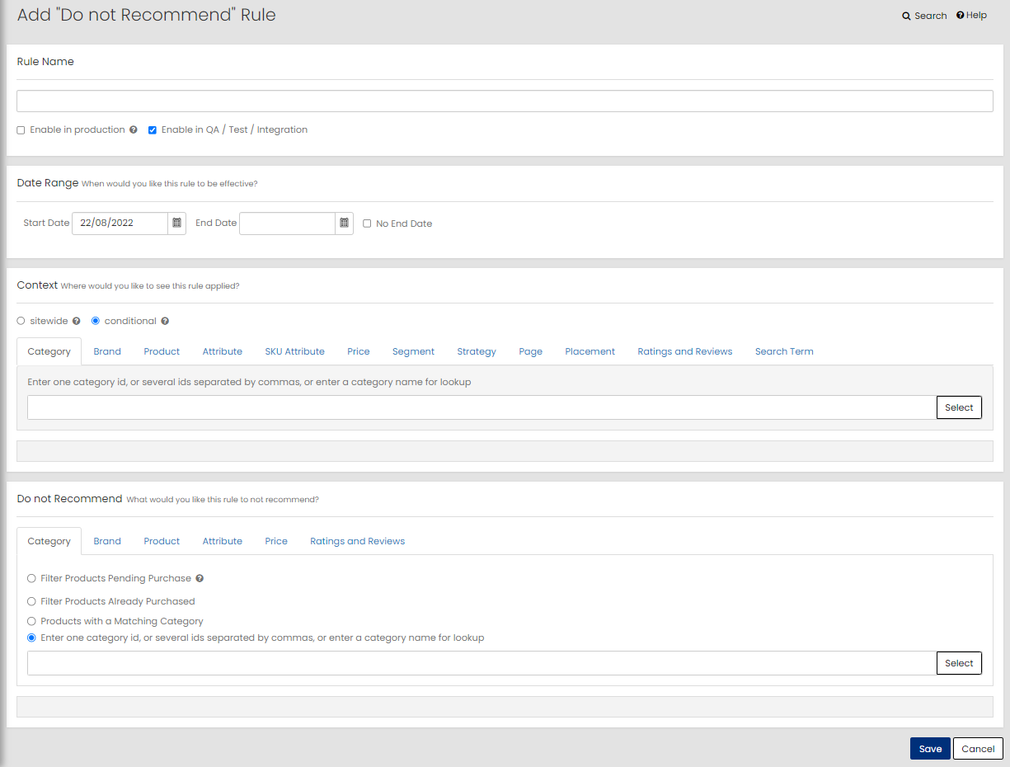1010x767 pixels.
Task: Select the sitewide context radio button
Action: [x=21, y=322]
